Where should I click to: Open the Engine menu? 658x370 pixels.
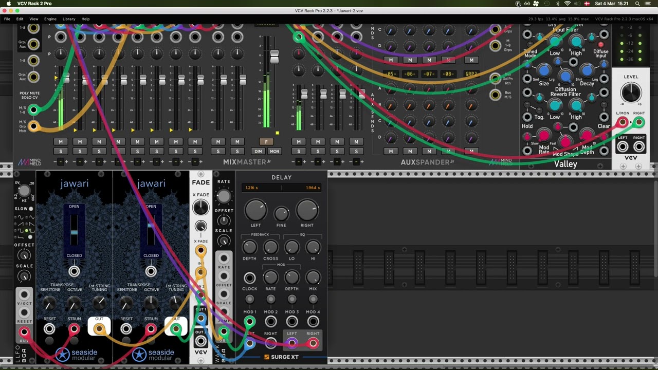pos(50,19)
